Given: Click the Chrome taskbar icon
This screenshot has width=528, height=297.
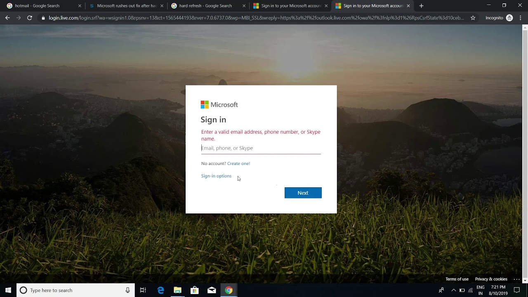Looking at the screenshot, I should tap(229, 290).
